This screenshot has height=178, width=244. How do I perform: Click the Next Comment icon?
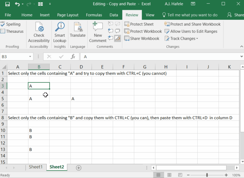(x=110, y=38)
